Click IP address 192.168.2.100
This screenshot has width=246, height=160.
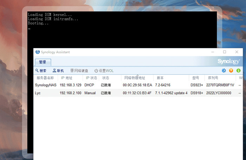click(70, 93)
